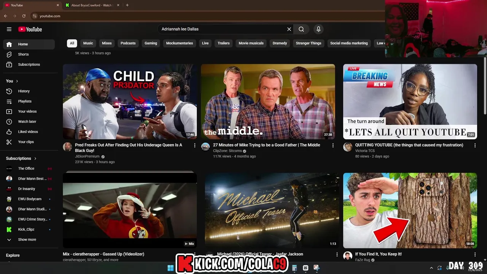Click the page vertical scrollbar
Screen dimensions: 487x274
point(485,86)
